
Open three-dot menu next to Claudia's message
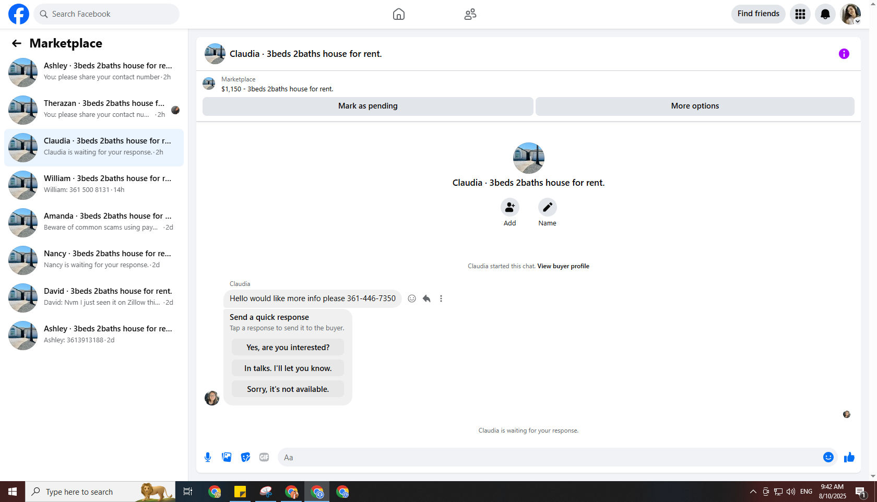pyautogui.click(x=441, y=298)
